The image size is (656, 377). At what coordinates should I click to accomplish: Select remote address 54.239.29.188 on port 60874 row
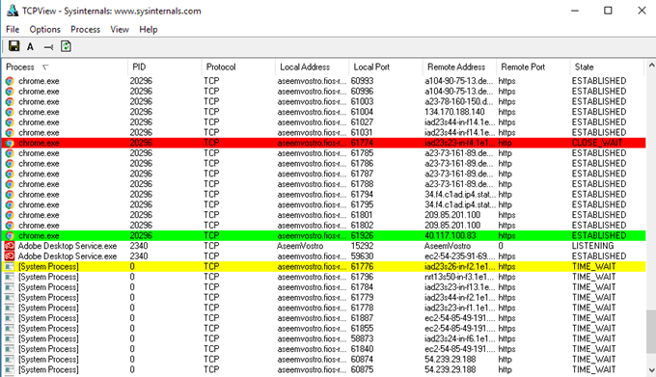[451, 360]
